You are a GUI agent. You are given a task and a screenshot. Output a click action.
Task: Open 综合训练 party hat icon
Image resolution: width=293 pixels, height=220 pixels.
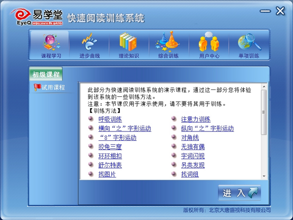click(168, 45)
